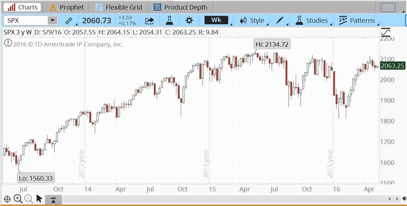Click the share chart arrow icon
The width and height of the screenshot is (407, 206).
coord(149,21)
